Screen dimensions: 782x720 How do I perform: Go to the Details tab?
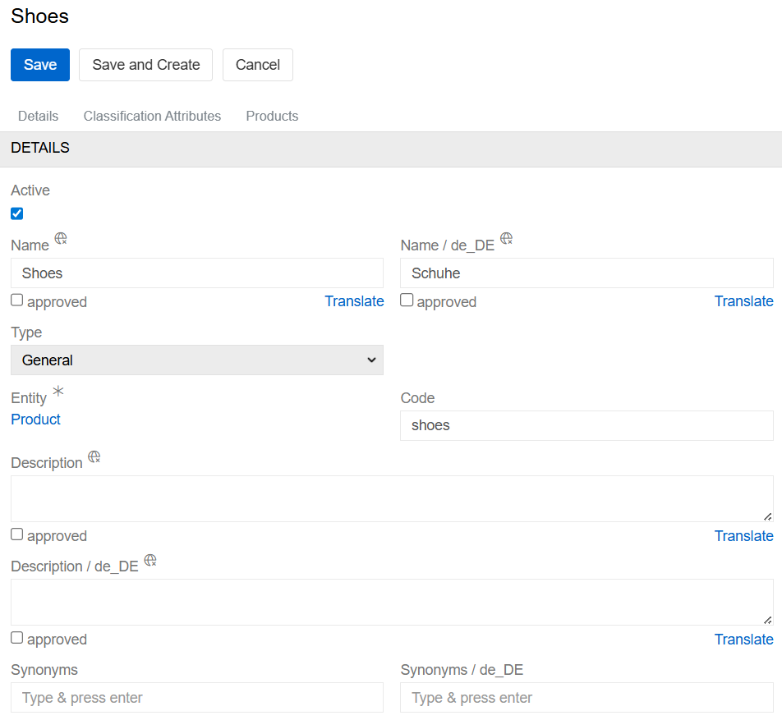click(x=38, y=116)
